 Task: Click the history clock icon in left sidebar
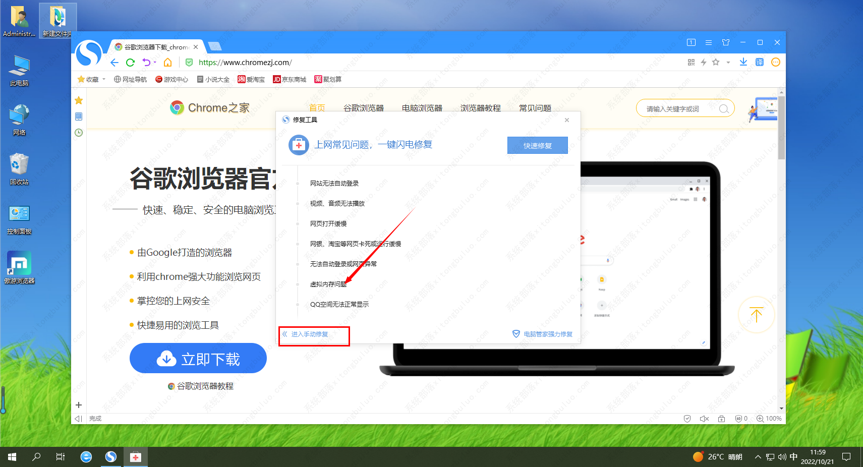tap(79, 132)
